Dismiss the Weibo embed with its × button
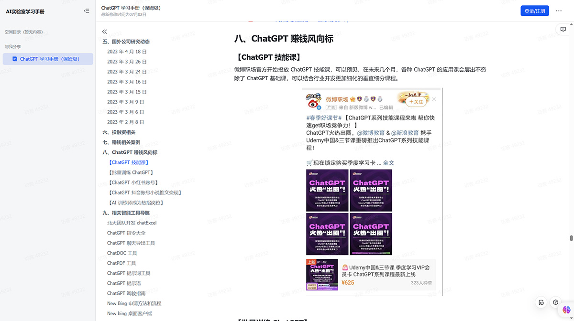574x321 pixels. click(434, 99)
